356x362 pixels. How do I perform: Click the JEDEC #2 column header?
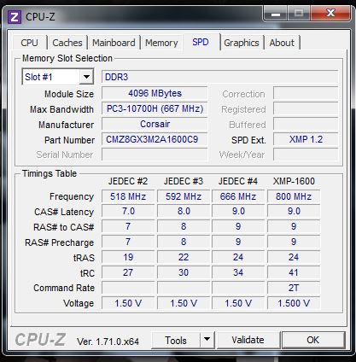click(x=128, y=181)
